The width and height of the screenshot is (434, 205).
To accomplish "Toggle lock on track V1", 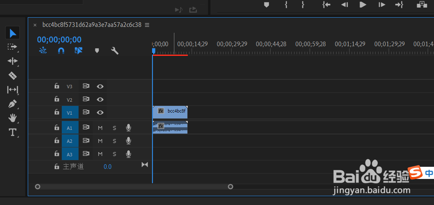I will (57, 112).
